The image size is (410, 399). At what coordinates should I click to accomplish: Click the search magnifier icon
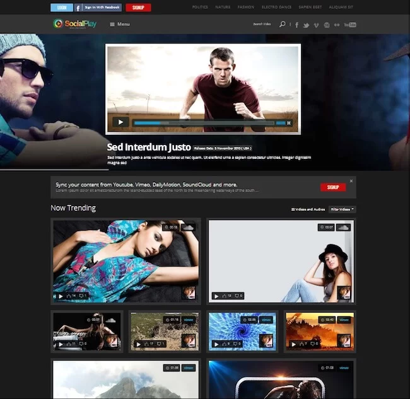tap(282, 25)
